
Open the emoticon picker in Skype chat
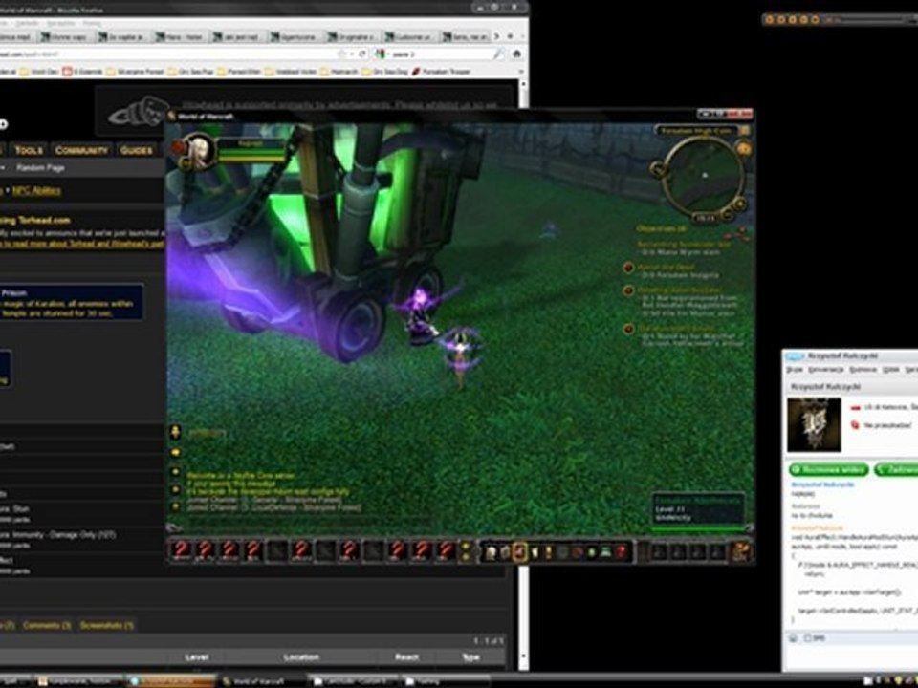pyautogui.click(x=793, y=638)
